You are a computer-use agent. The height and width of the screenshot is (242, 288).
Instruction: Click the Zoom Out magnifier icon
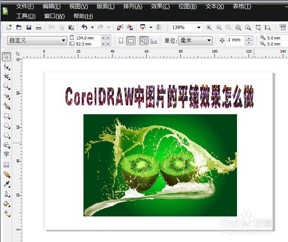[219, 27]
